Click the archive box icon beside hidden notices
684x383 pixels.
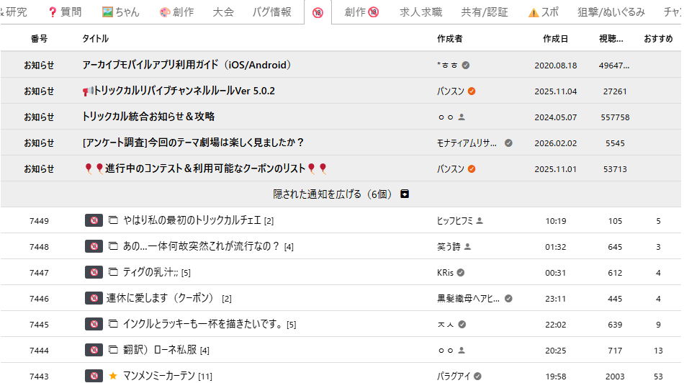pos(405,194)
